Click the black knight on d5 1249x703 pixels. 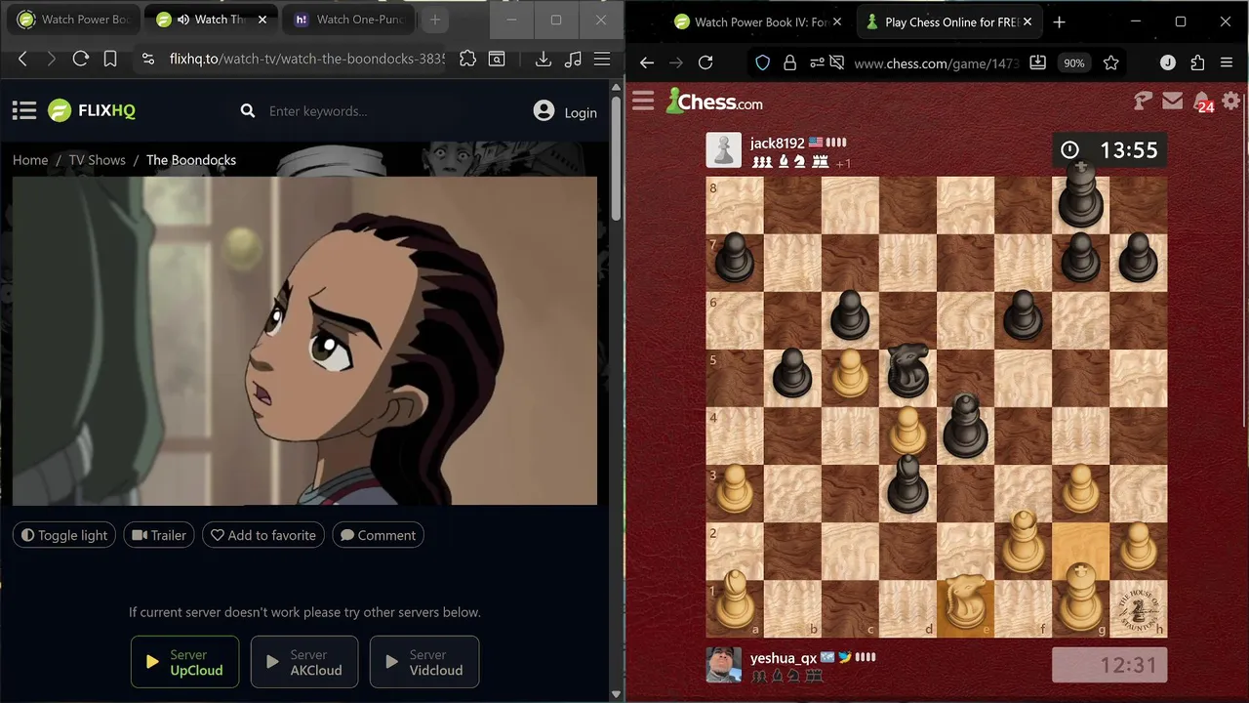coord(907,371)
